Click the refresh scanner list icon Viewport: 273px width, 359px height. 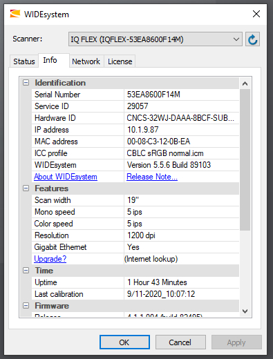(x=252, y=39)
